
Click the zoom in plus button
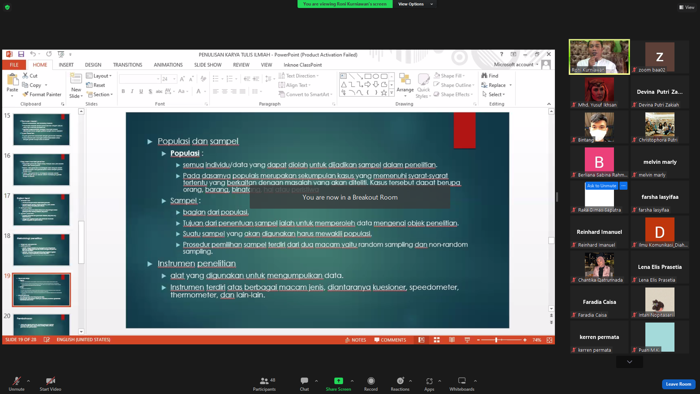[x=525, y=340]
